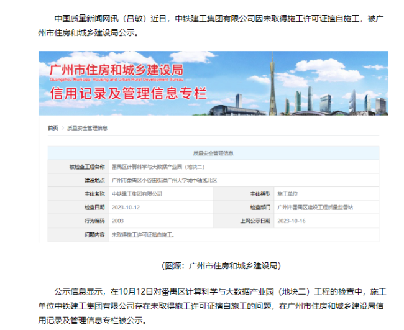Click the 施工单位 subject type value
404x330 pixels.
click(x=288, y=194)
